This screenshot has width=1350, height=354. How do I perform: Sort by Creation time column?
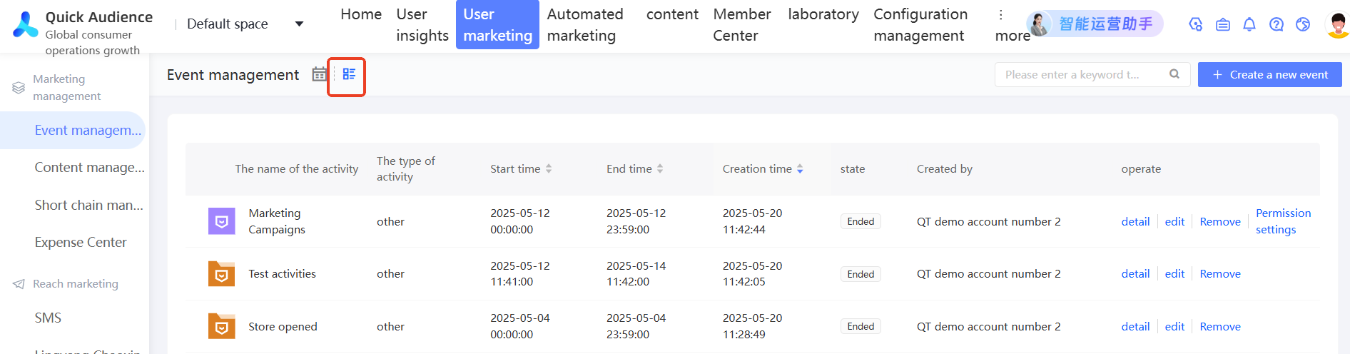[x=800, y=169]
